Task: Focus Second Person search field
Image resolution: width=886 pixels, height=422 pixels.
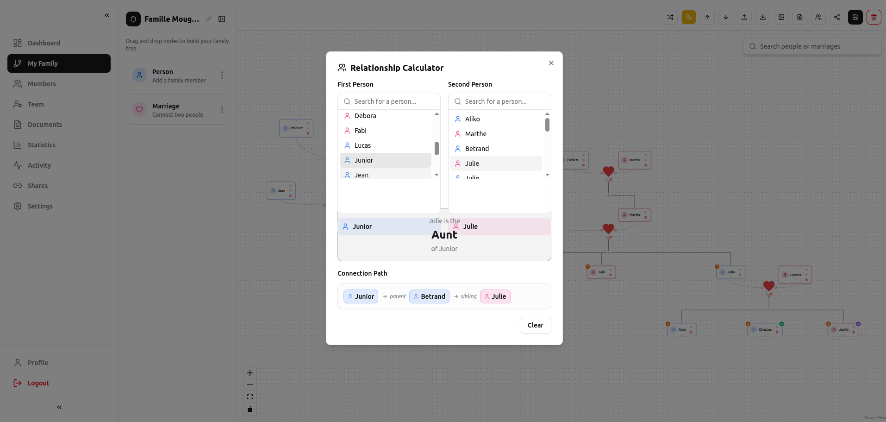Action: [499, 101]
